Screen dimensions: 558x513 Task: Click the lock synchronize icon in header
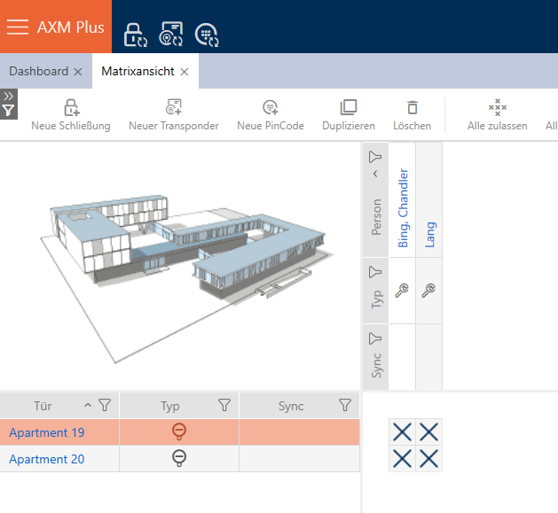pos(134,35)
